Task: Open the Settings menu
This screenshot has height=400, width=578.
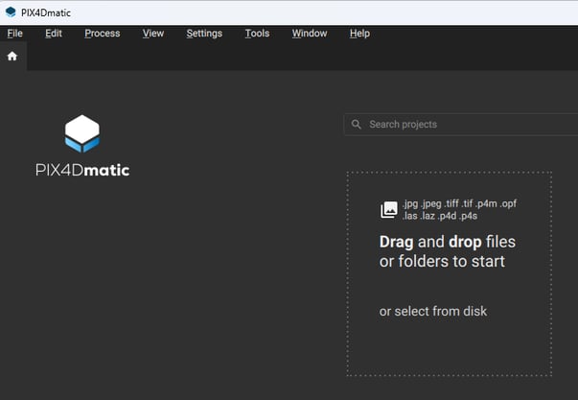Action: pyautogui.click(x=204, y=34)
